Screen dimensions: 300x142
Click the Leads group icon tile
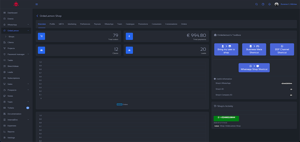pos(129,50)
